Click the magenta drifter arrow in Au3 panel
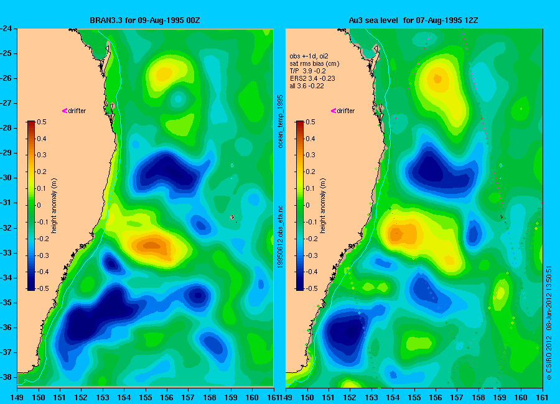Image resolution: width=560 pixels, height=404 pixels. click(x=334, y=111)
